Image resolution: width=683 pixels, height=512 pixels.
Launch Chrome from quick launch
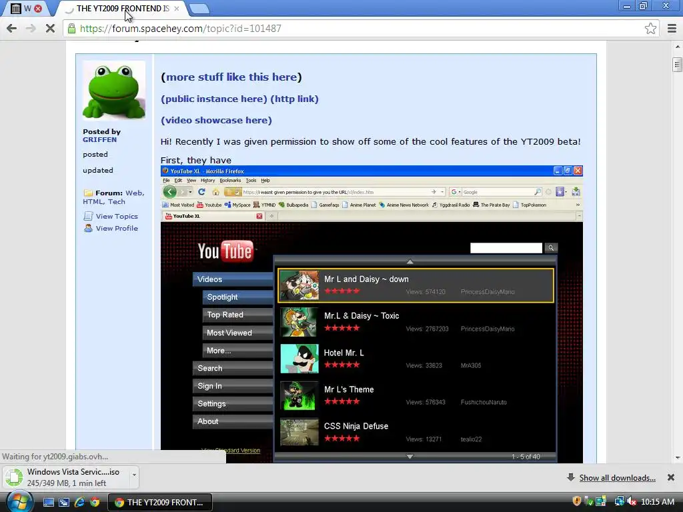[95, 503]
